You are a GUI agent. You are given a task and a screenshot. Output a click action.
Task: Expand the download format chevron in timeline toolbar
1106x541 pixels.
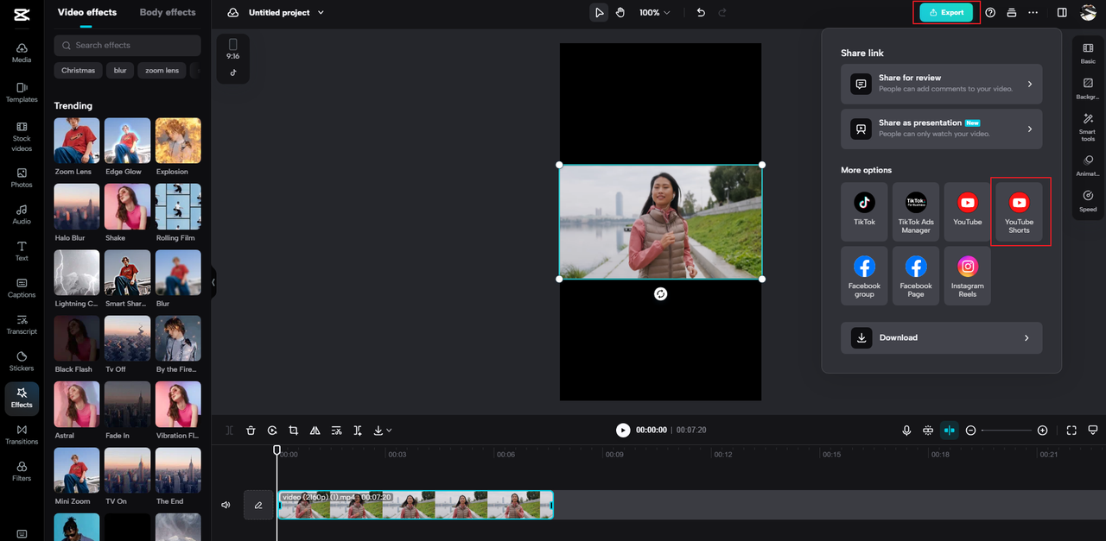(389, 430)
